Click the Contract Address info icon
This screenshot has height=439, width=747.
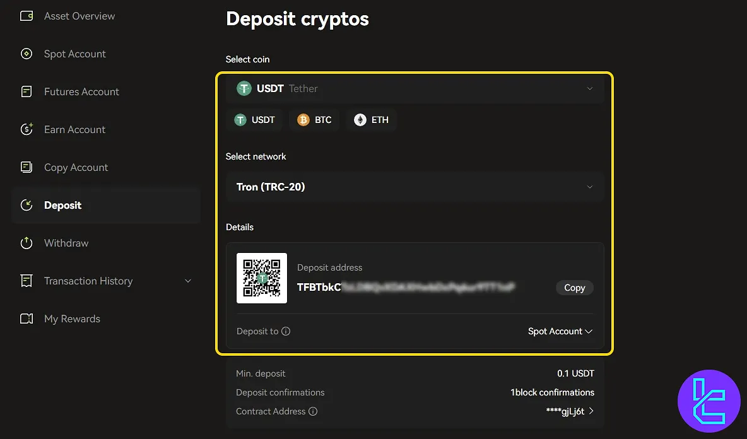[x=313, y=411]
